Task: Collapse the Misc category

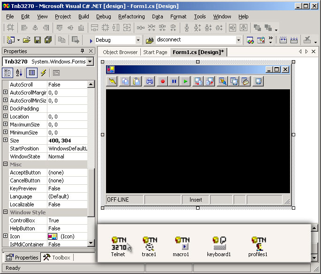Action: pos(6,164)
